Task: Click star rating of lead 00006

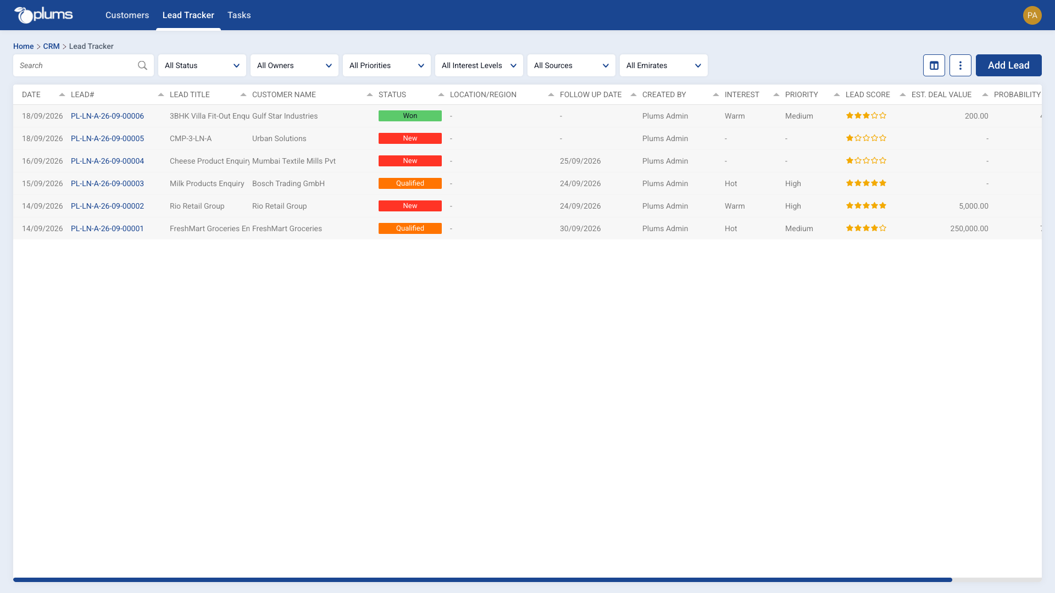Action: pyautogui.click(x=866, y=116)
